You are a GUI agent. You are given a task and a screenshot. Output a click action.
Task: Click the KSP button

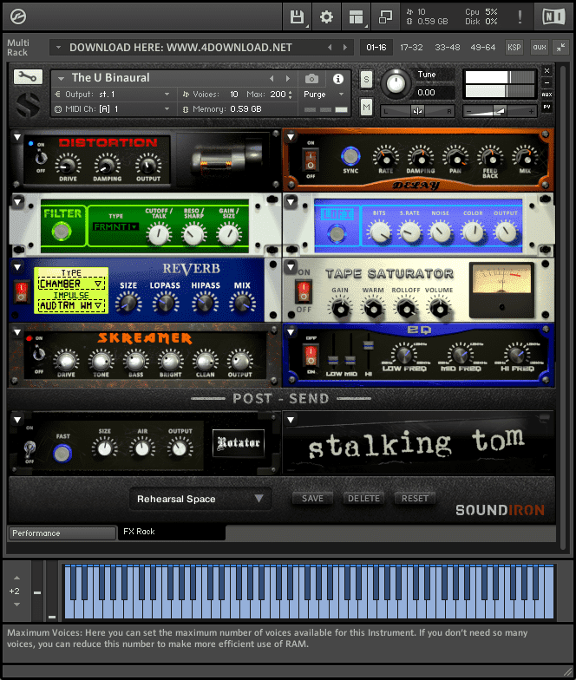514,47
